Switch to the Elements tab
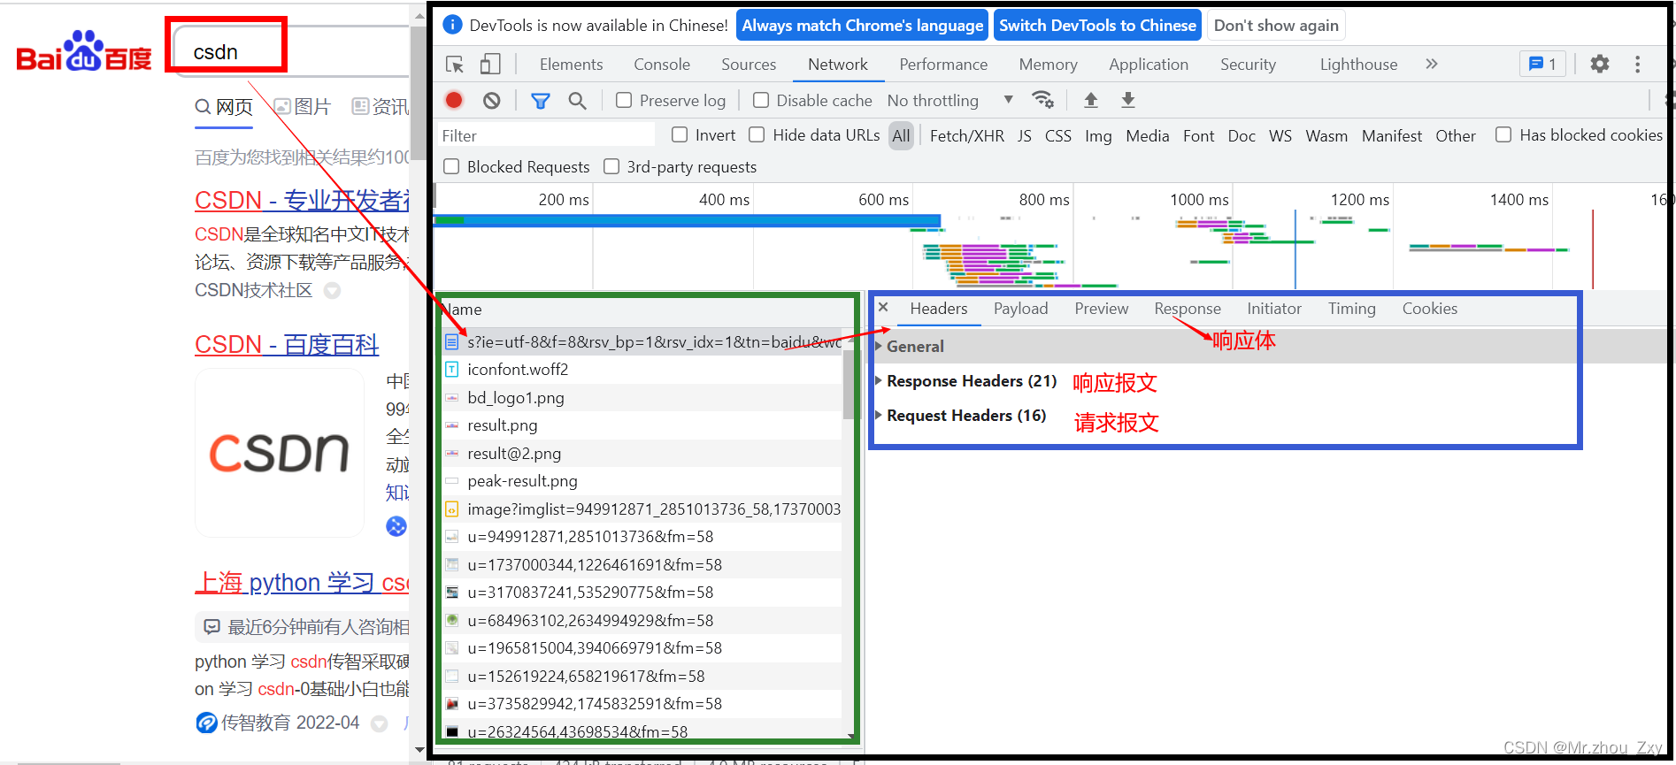Viewport: 1676px width, 765px height. pos(571,64)
